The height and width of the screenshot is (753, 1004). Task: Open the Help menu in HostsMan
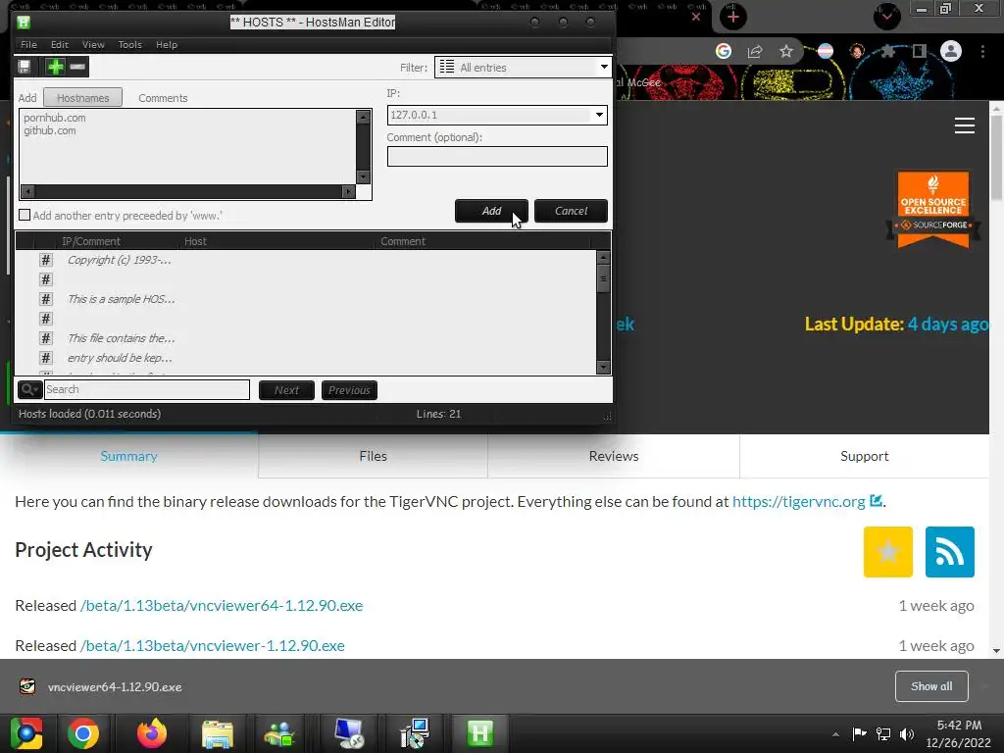click(x=167, y=45)
